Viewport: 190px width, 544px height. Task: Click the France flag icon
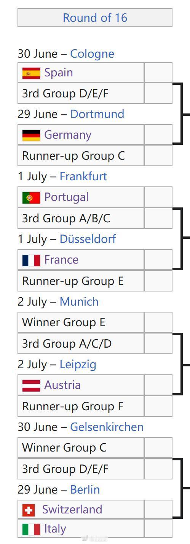31,260
